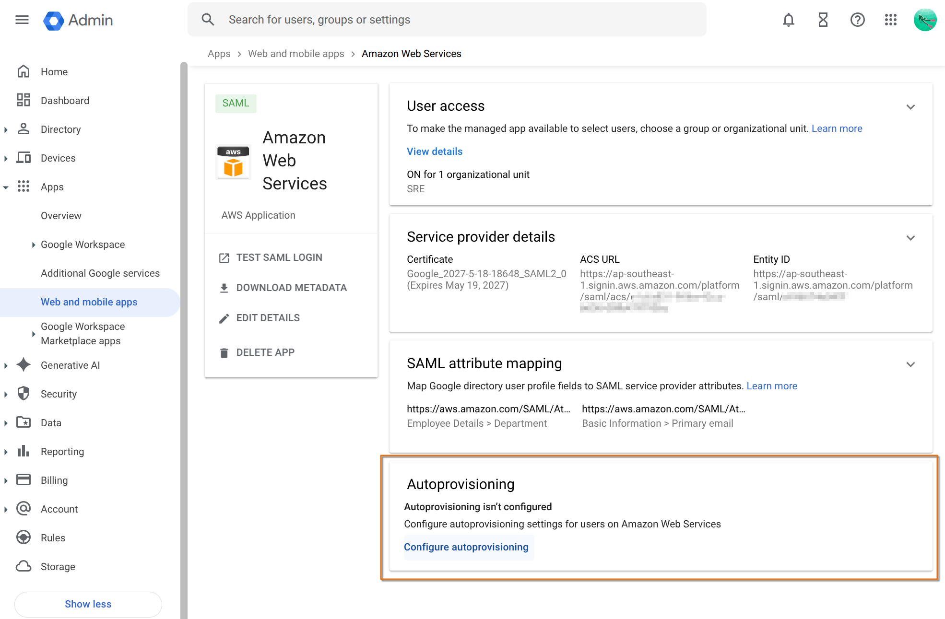The image size is (945, 619).
Task: Click the Directory person icon
Action: click(24, 129)
